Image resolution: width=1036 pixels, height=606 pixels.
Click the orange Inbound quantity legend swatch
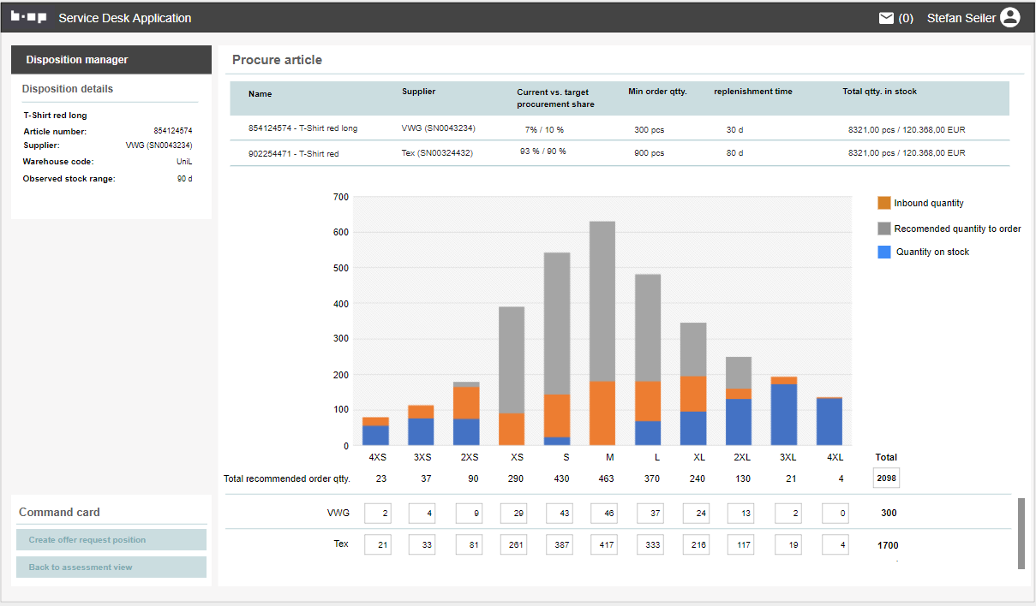pyautogui.click(x=884, y=203)
